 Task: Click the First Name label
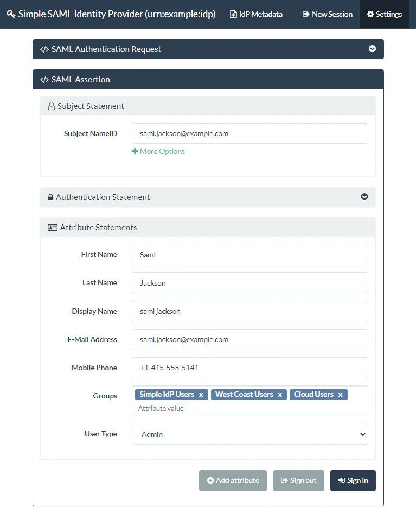[99, 254]
